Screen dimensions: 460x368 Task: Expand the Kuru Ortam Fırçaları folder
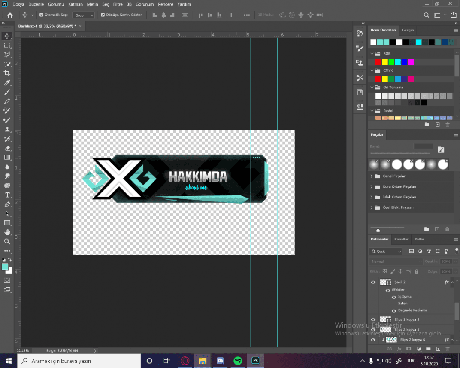click(x=372, y=187)
